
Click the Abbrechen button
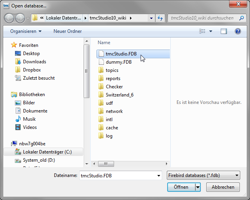click(x=223, y=187)
